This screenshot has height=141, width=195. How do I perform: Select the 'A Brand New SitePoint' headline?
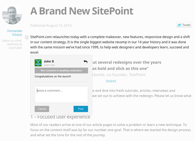pyautogui.click(x=82, y=11)
